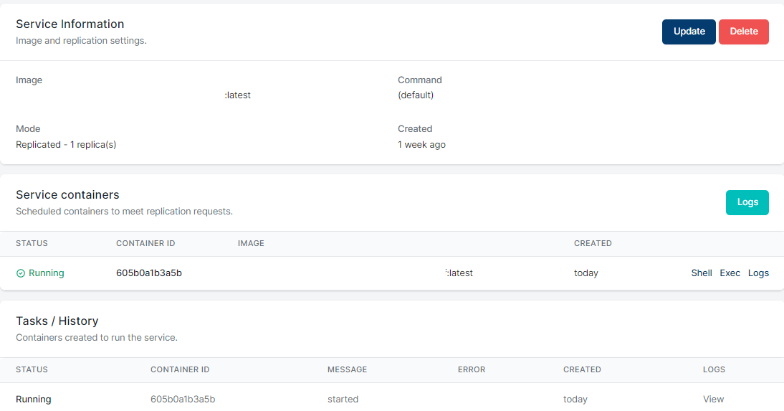Click the CONTAINER ID header in Service containers

point(145,243)
